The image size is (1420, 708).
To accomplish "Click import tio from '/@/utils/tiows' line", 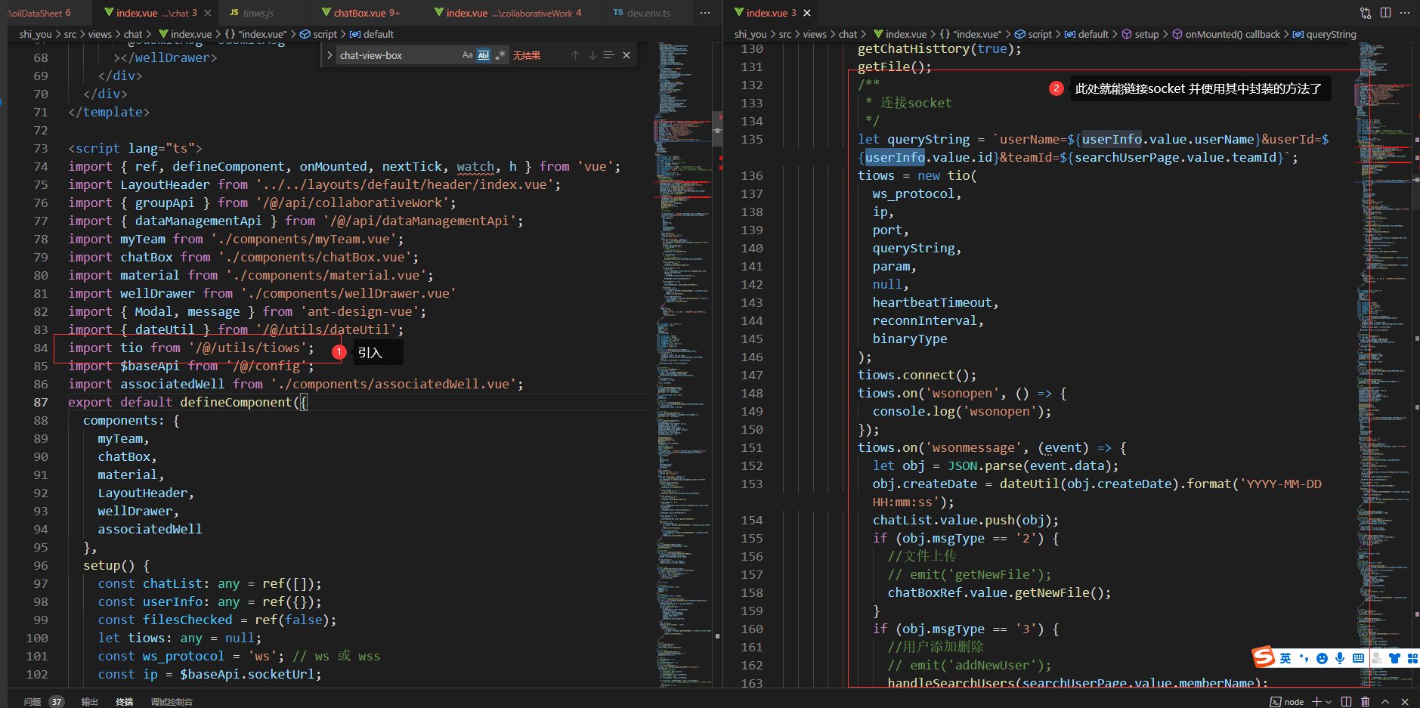I will (x=190, y=348).
